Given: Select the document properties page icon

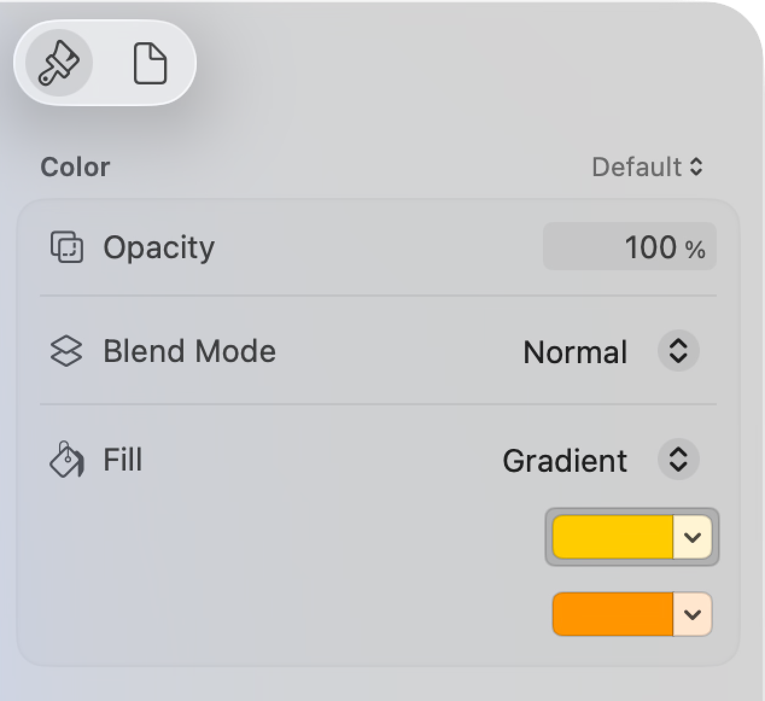Looking at the screenshot, I should pyautogui.click(x=150, y=63).
